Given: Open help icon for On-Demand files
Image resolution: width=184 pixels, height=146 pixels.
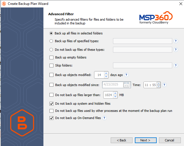Looking at the screenshot, I should coord(104,118).
